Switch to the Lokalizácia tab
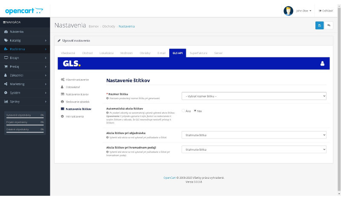Screen dimensions: 341x200 pos(106,53)
